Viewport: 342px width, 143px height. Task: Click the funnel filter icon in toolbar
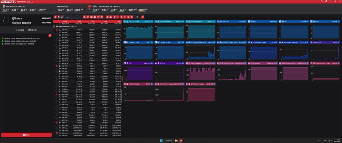[x=137, y=17]
